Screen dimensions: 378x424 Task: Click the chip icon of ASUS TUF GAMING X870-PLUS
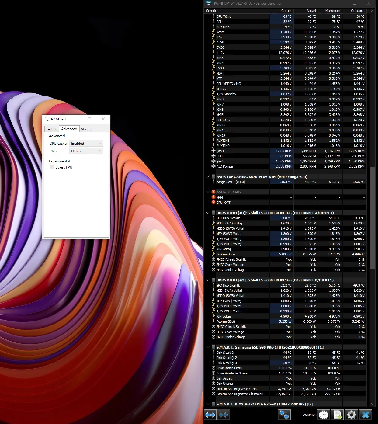pyautogui.click(x=213, y=177)
